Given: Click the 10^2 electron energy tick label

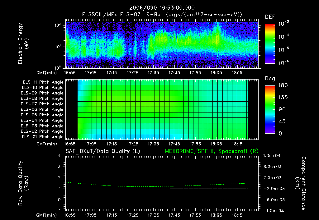Looking at the screenshot, I should coord(58,25).
